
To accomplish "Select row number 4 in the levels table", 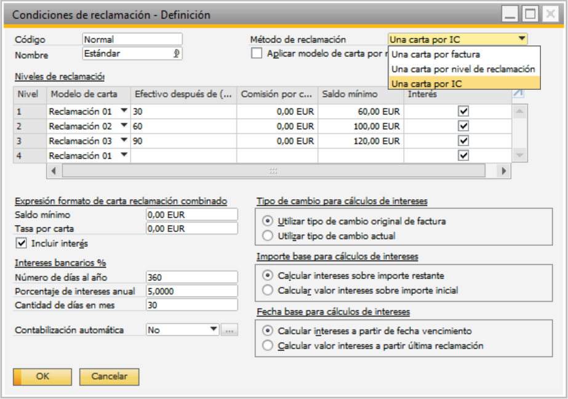I will [30, 156].
